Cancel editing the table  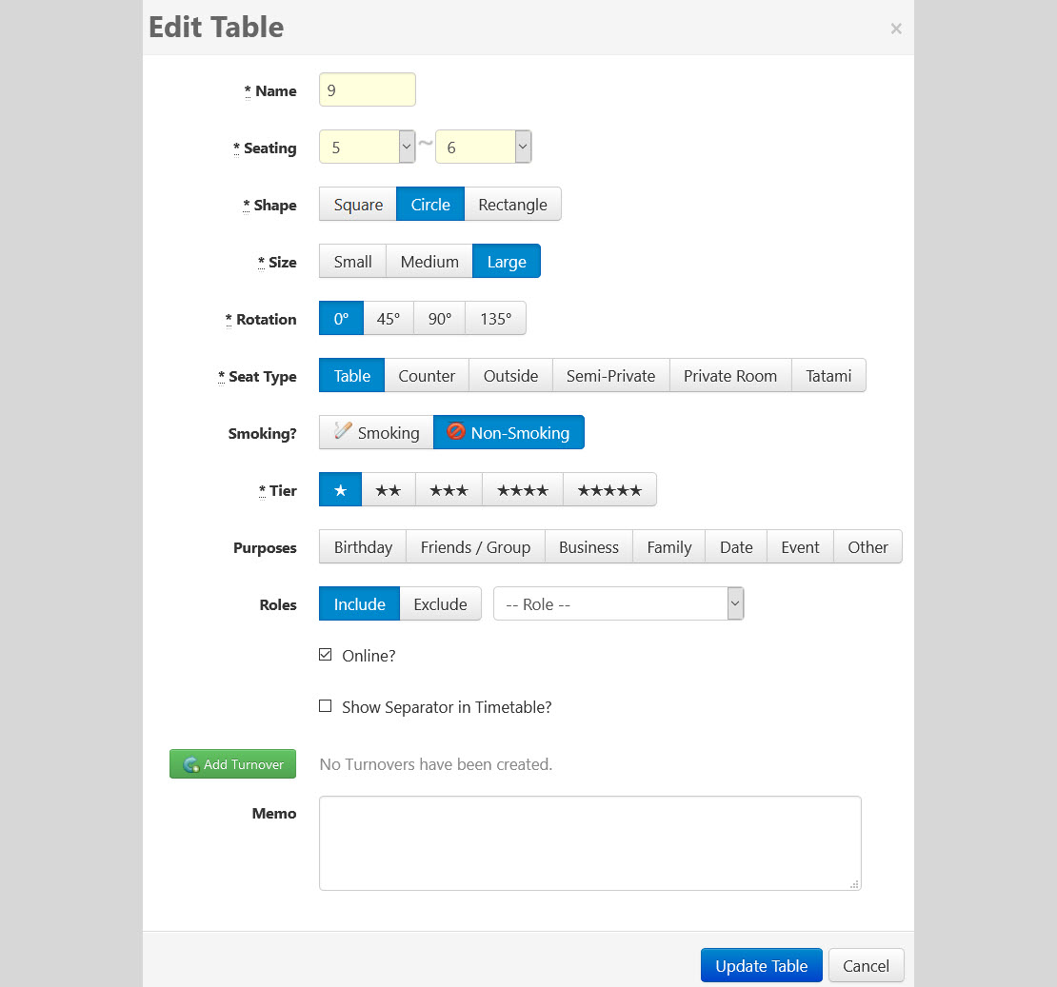[866, 965]
